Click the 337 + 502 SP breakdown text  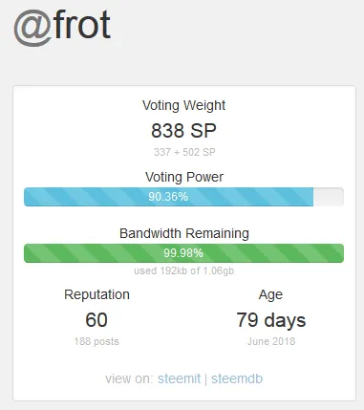click(x=184, y=152)
